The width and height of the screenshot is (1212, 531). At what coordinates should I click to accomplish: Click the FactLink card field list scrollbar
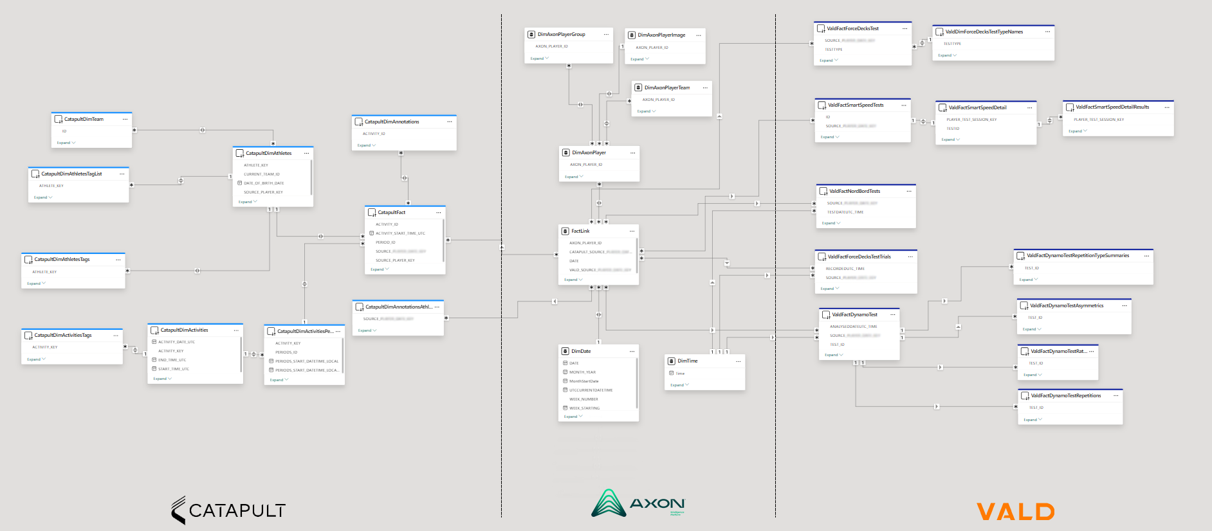coord(637,255)
